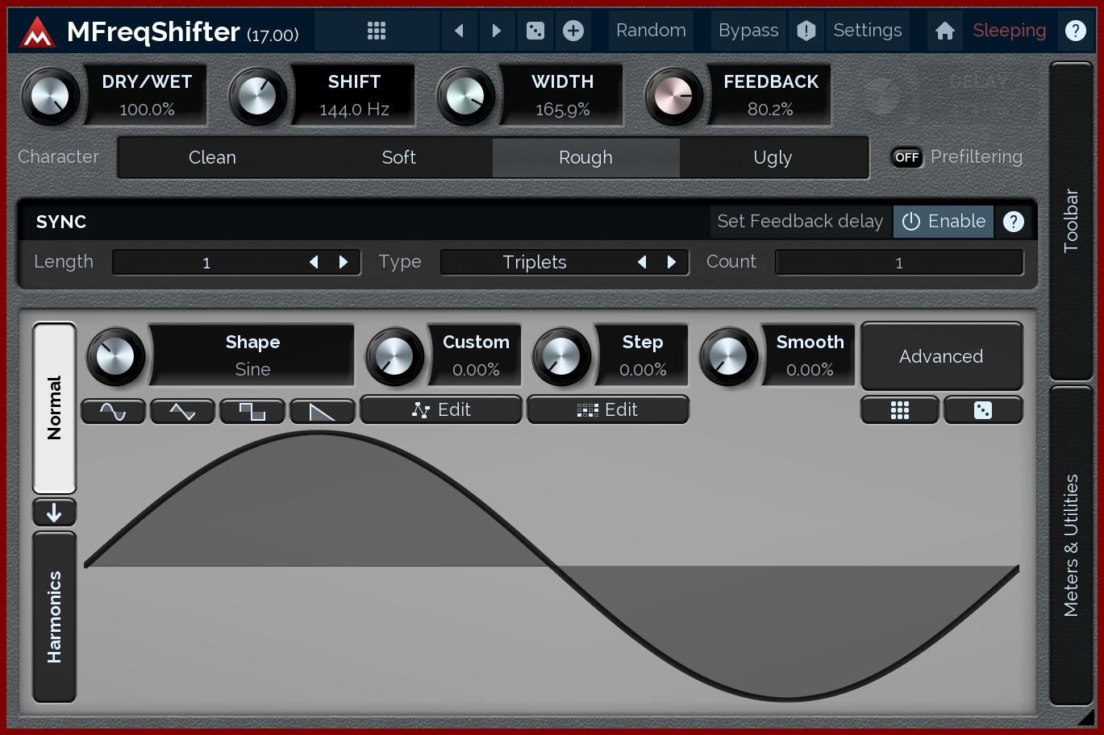This screenshot has width=1104, height=735.
Task: Toggle the Prefiltering OFF switch
Action: point(906,157)
